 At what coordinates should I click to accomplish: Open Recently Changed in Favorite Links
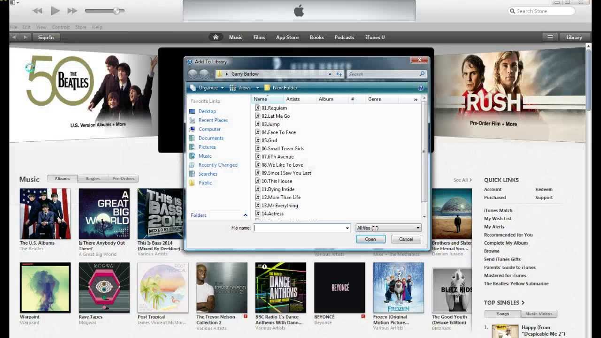click(218, 165)
